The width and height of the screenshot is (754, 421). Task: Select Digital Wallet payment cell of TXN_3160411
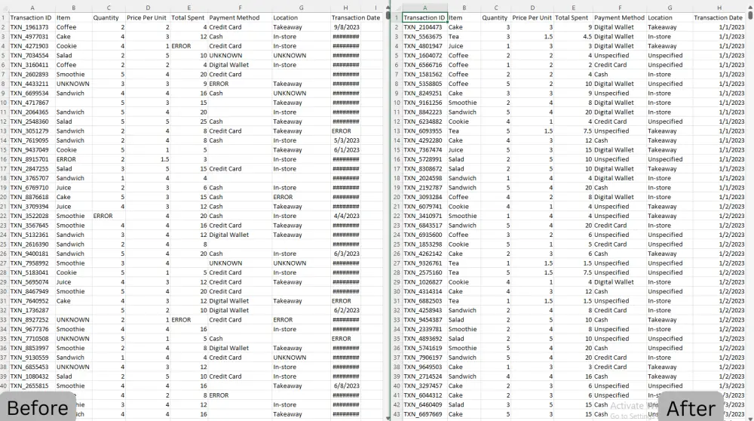tap(240, 65)
